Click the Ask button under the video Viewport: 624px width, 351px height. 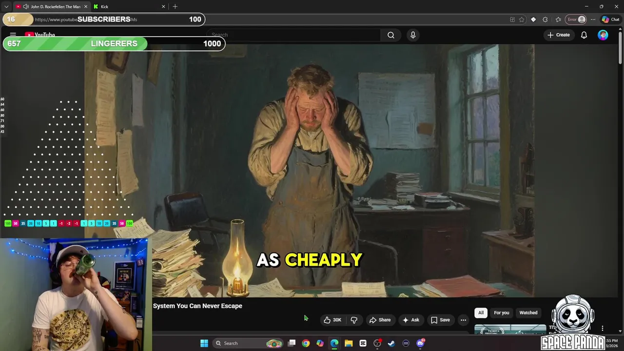click(410, 320)
